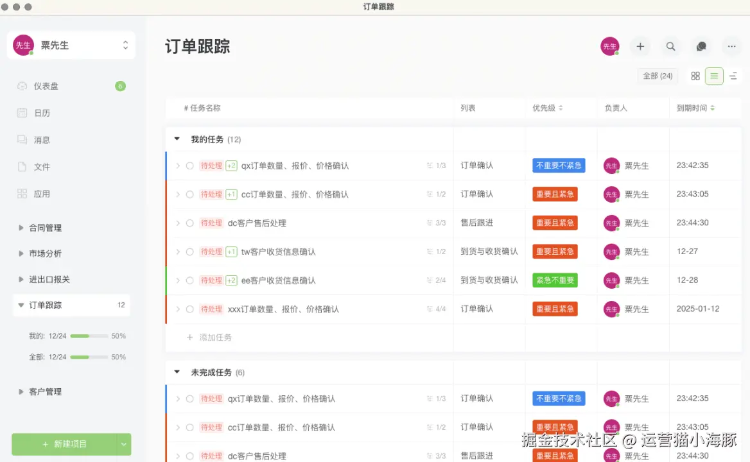Click the plus icon to create new content

640,46
